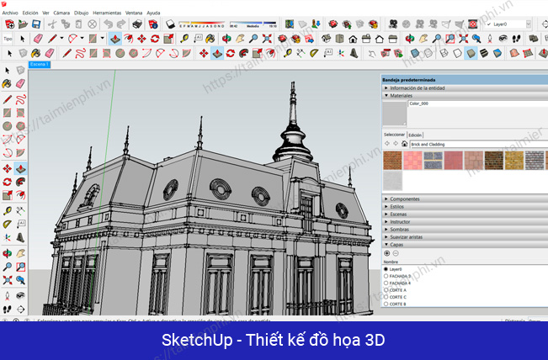Open the Herramientas menu
Screen dimensions: 548x360
click(x=107, y=13)
